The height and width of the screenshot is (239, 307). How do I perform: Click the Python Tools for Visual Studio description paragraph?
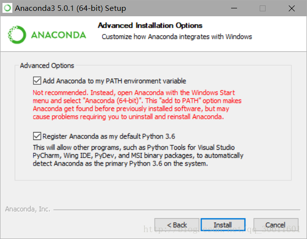pyautogui.click(x=138, y=156)
